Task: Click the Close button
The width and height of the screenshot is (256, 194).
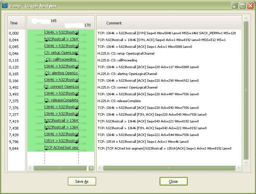Action: 173,181
